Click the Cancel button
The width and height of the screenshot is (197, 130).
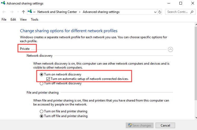tap(165, 126)
